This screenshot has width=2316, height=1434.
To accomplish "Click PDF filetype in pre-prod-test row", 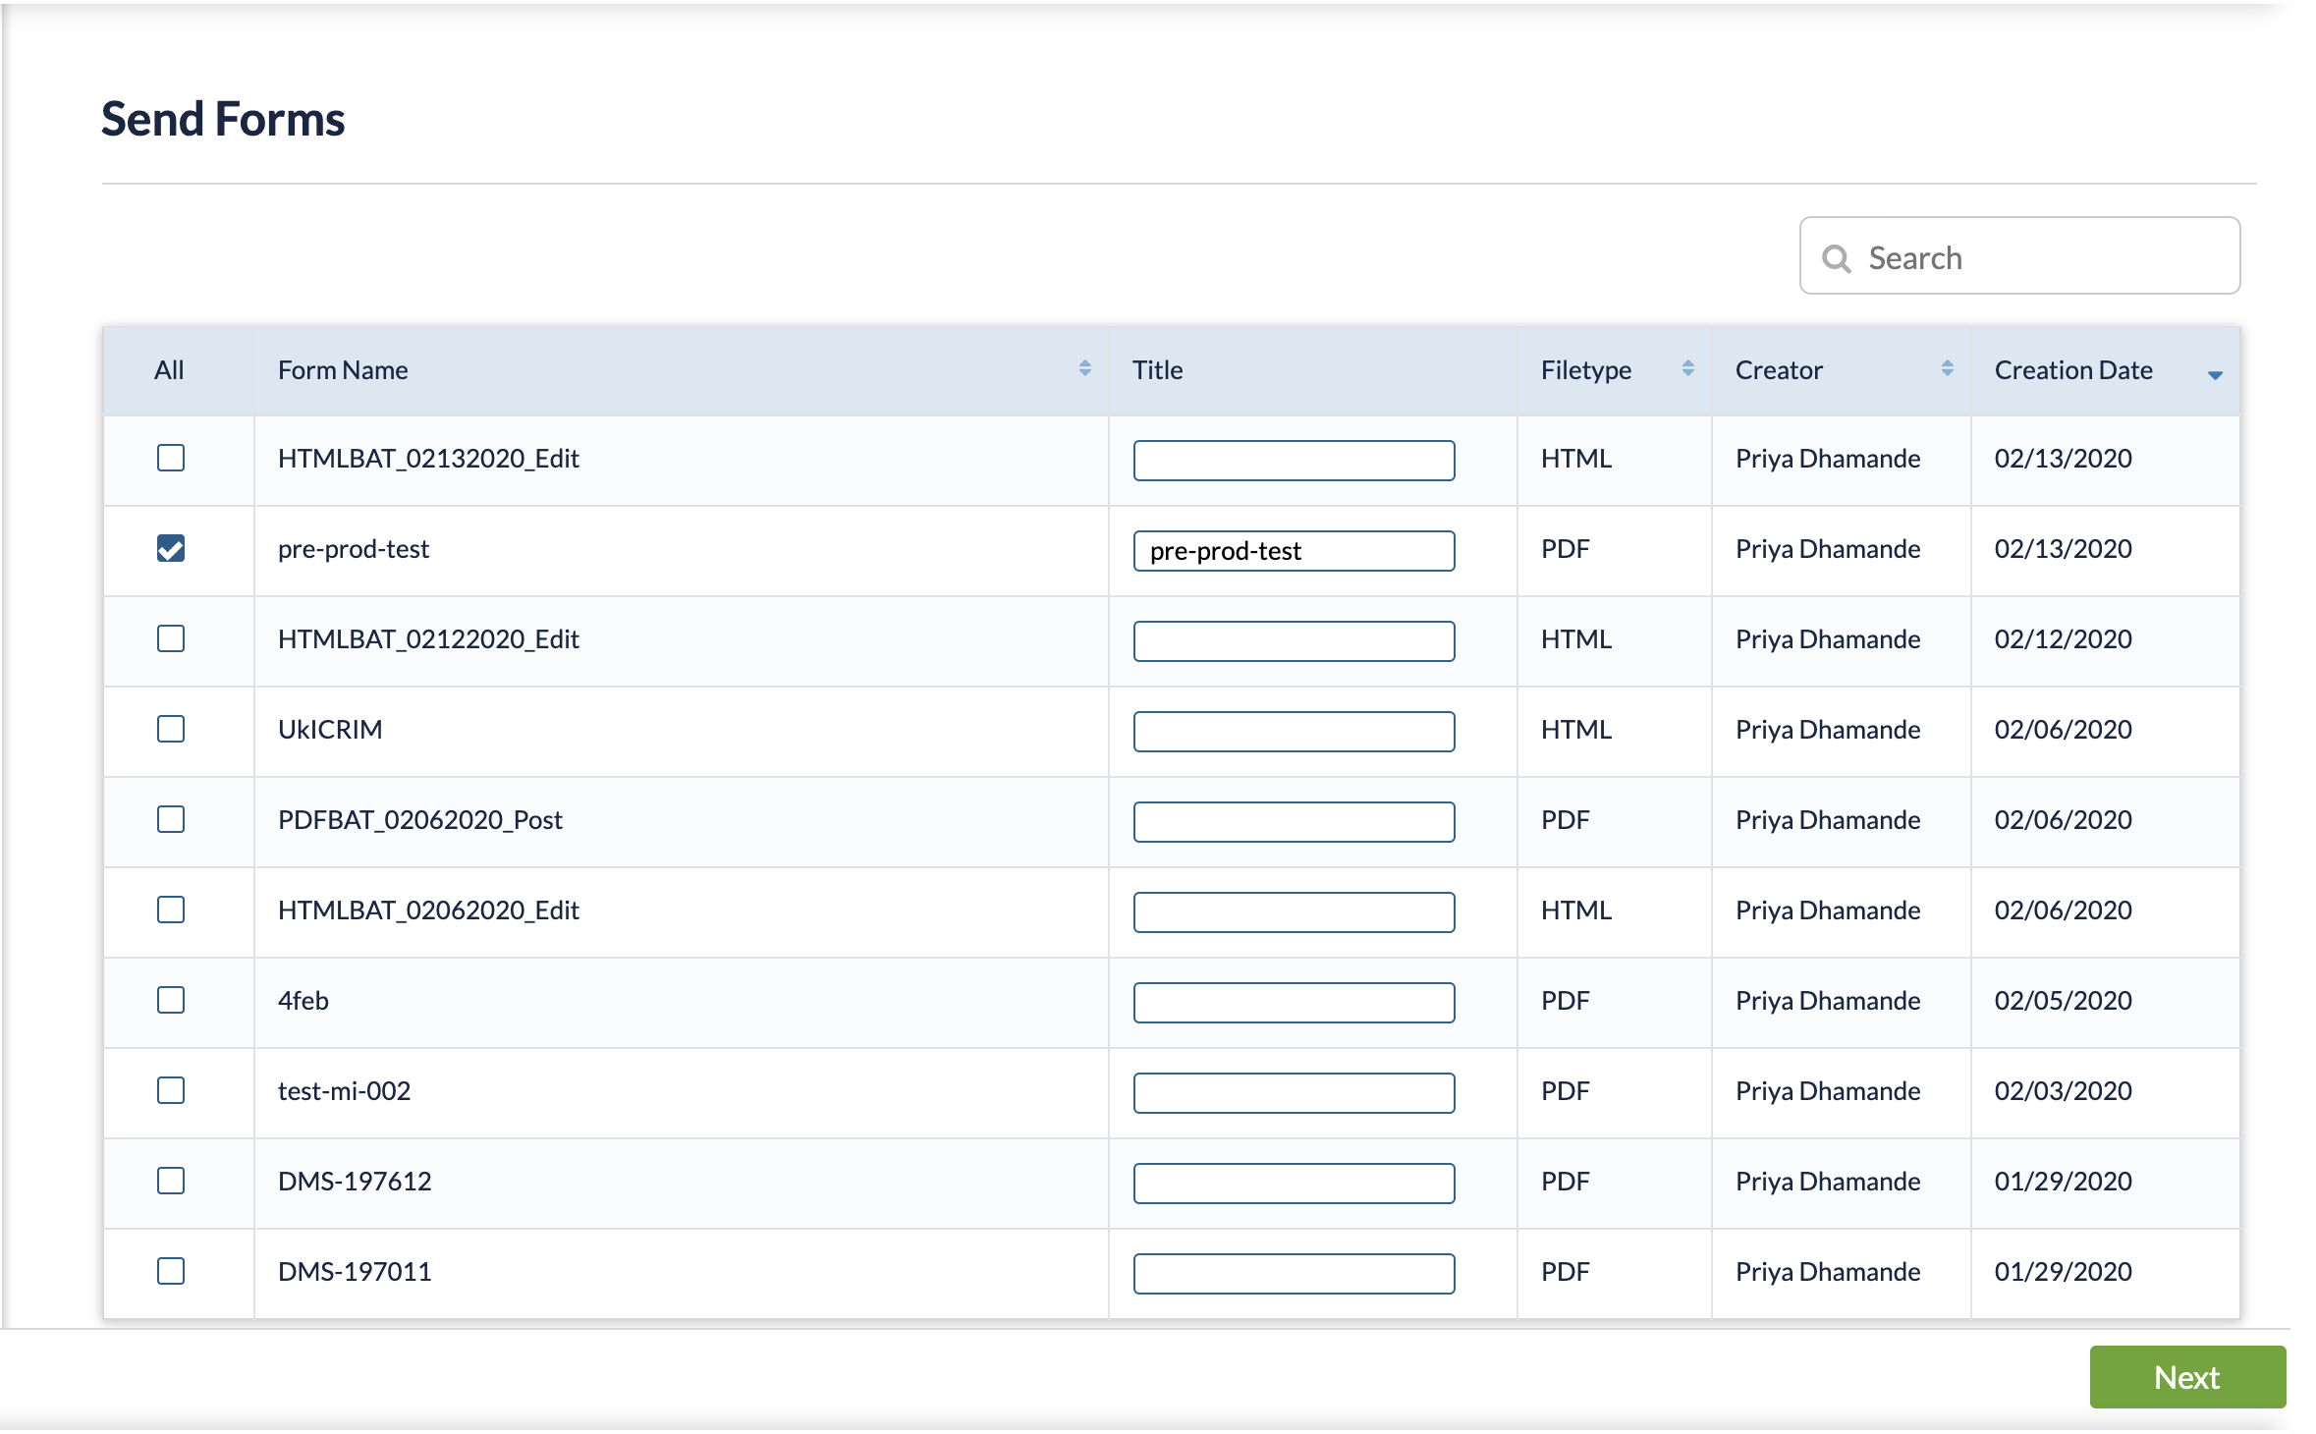I will click(1565, 549).
